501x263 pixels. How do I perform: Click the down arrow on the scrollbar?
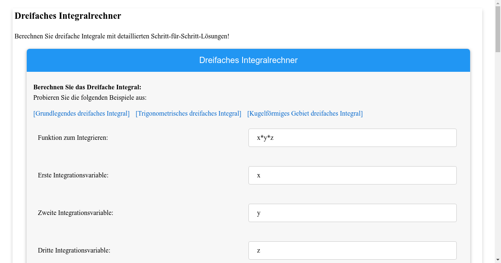(x=497, y=259)
